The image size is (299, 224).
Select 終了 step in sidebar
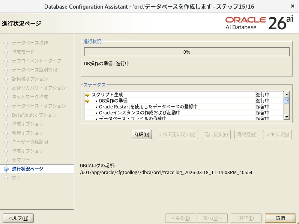coord(17,178)
